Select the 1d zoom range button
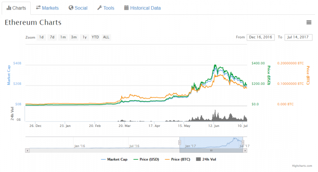The height and width of the screenshot is (172, 318). (x=41, y=37)
